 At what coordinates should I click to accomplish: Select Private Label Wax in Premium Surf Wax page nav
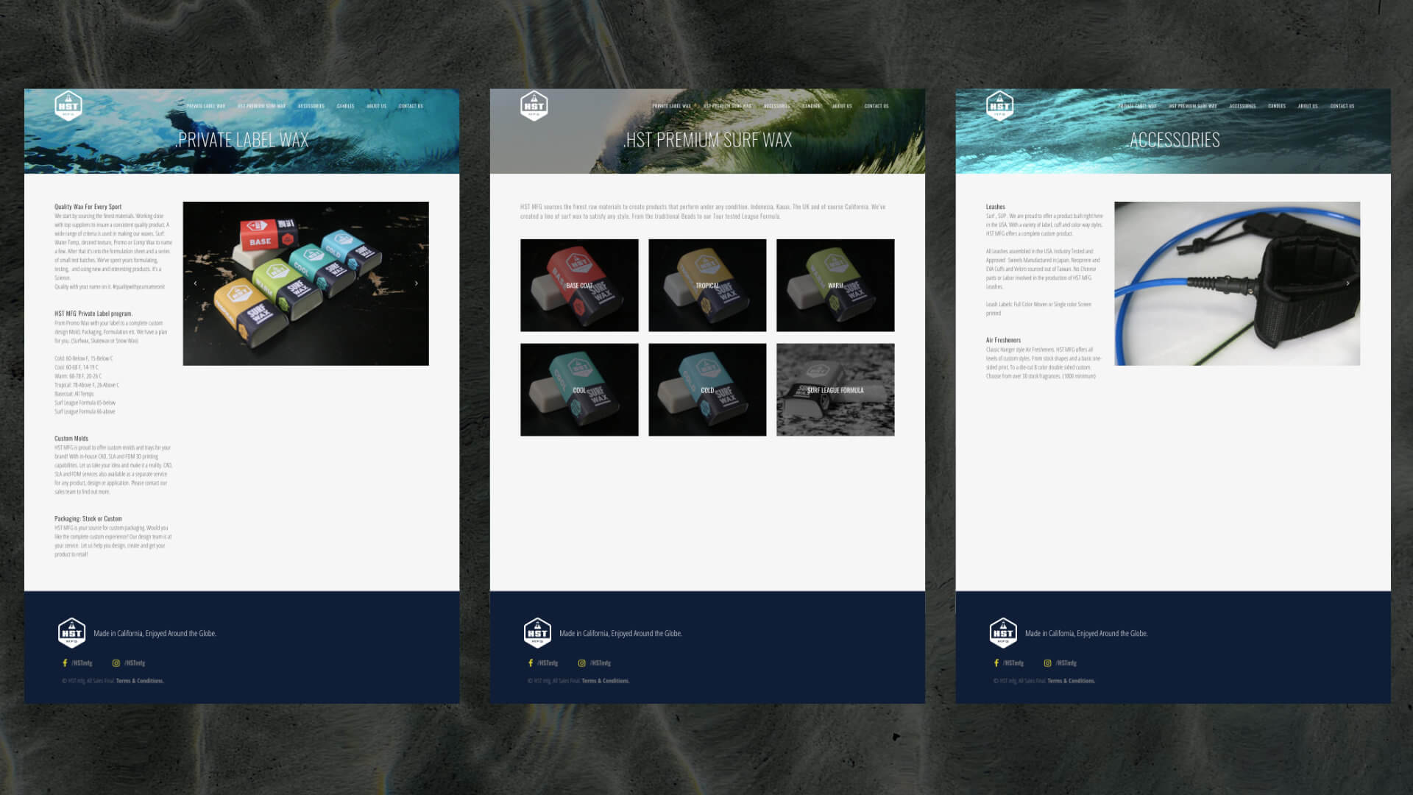[672, 106]
